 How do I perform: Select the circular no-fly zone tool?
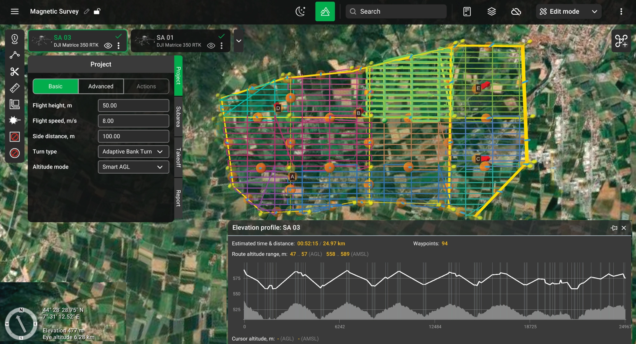(15, 153)
